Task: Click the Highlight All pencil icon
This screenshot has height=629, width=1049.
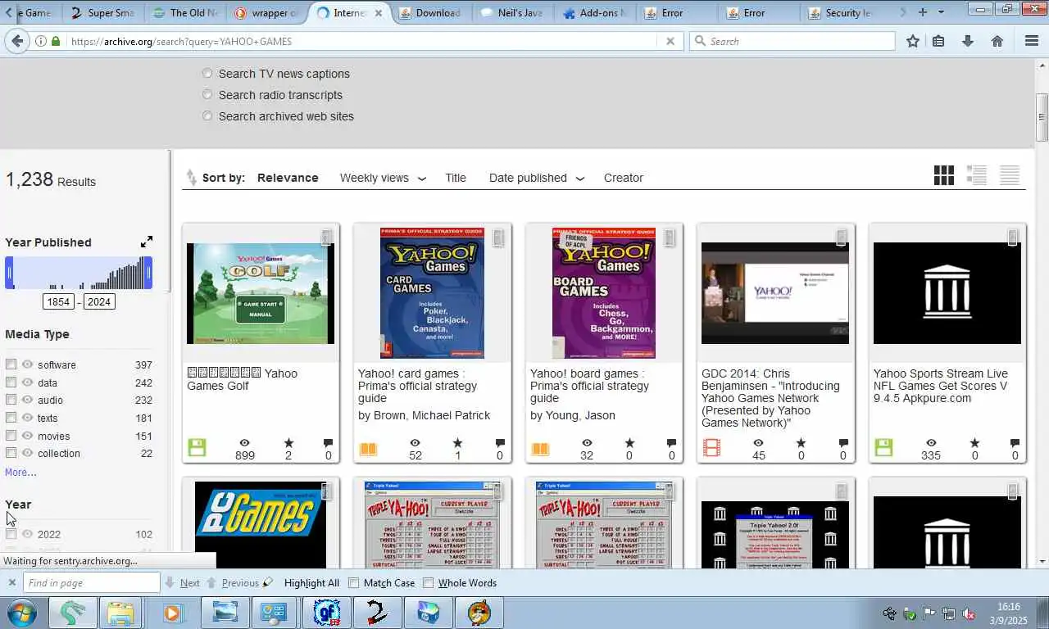Action: (268, 582)
